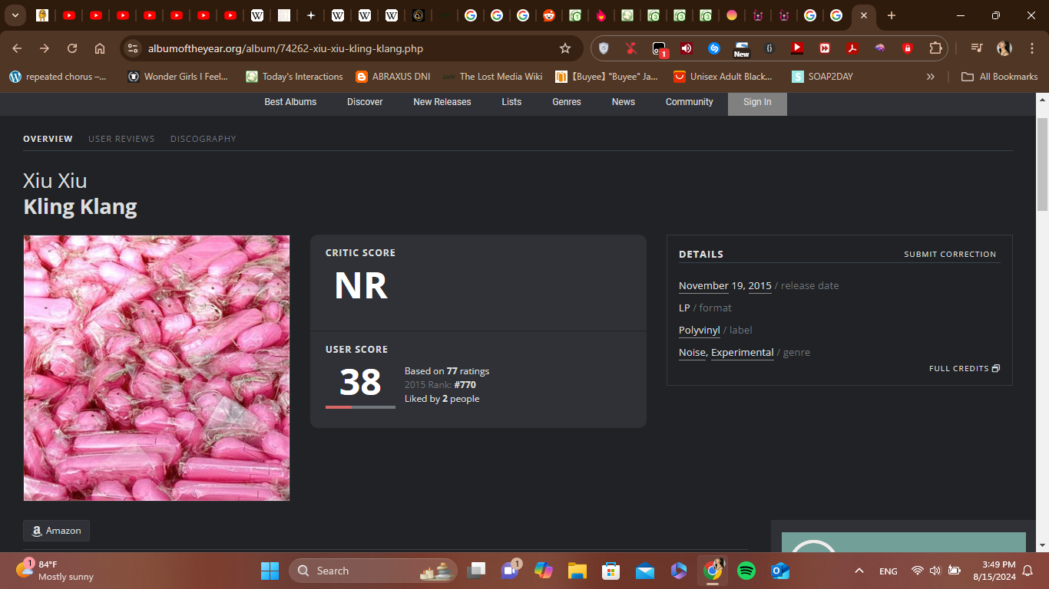Open the Polyvinyl label link
This screenshot has width=1049, height=589.
(700, 330)
